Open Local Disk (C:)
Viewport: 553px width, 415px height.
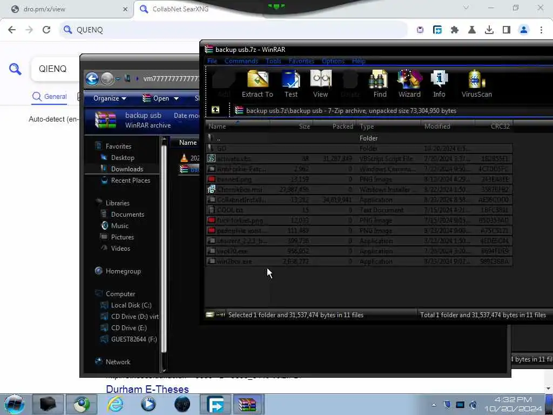(126, 305)
